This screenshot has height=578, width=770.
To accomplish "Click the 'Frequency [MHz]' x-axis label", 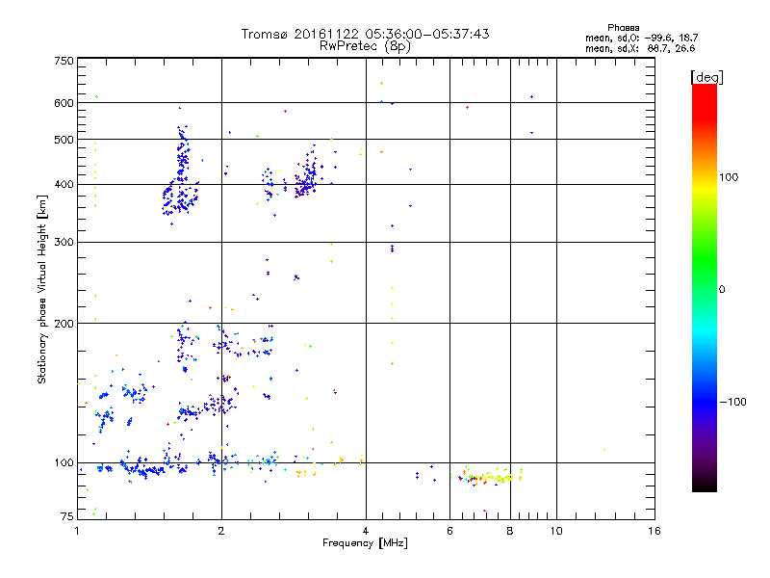I will point(365,543).
